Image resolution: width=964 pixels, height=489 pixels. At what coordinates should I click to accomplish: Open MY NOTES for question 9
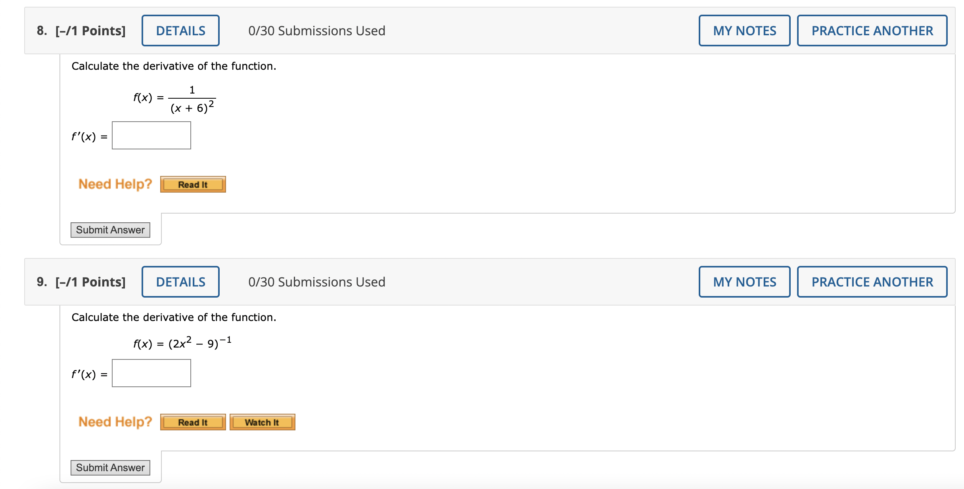pyautogui.click(x=744, y=282)
